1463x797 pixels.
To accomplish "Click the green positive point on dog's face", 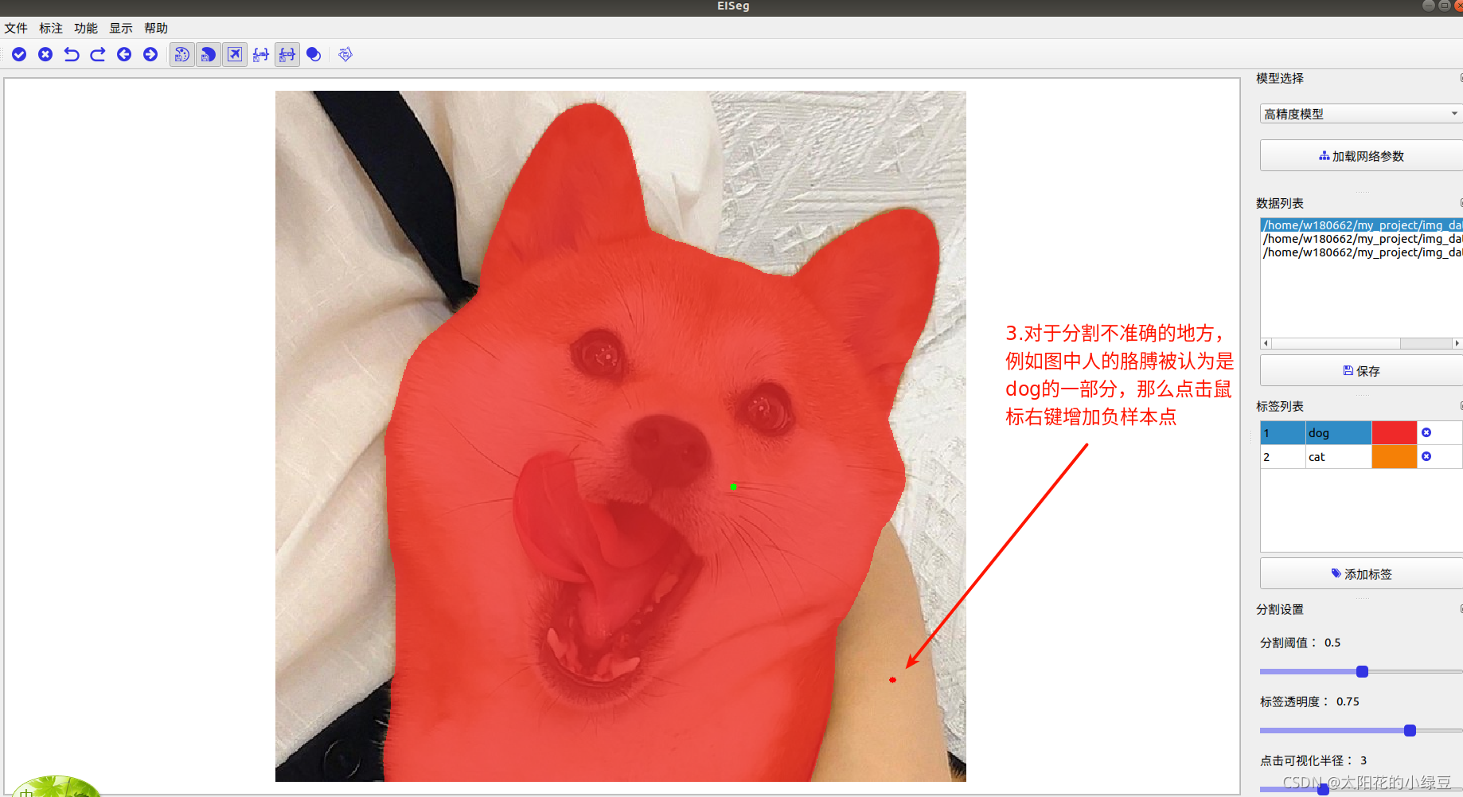I will pos(733,486).
